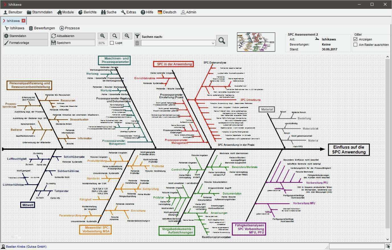Close the Ishikawa tab

(x=24, y=21)
